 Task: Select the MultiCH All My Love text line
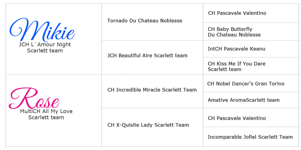46,111
